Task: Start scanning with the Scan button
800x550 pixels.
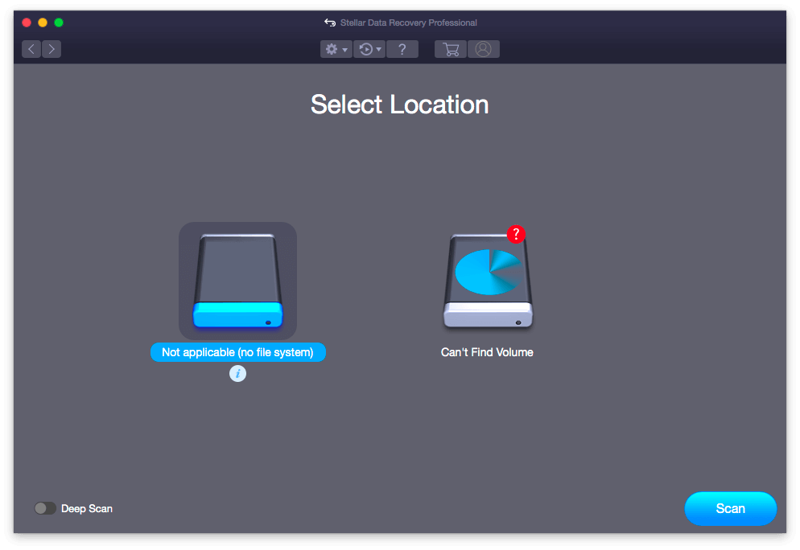Action: [730, 508]
